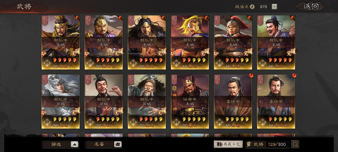Open the 左慈 general card

click(x=147, y=102)
